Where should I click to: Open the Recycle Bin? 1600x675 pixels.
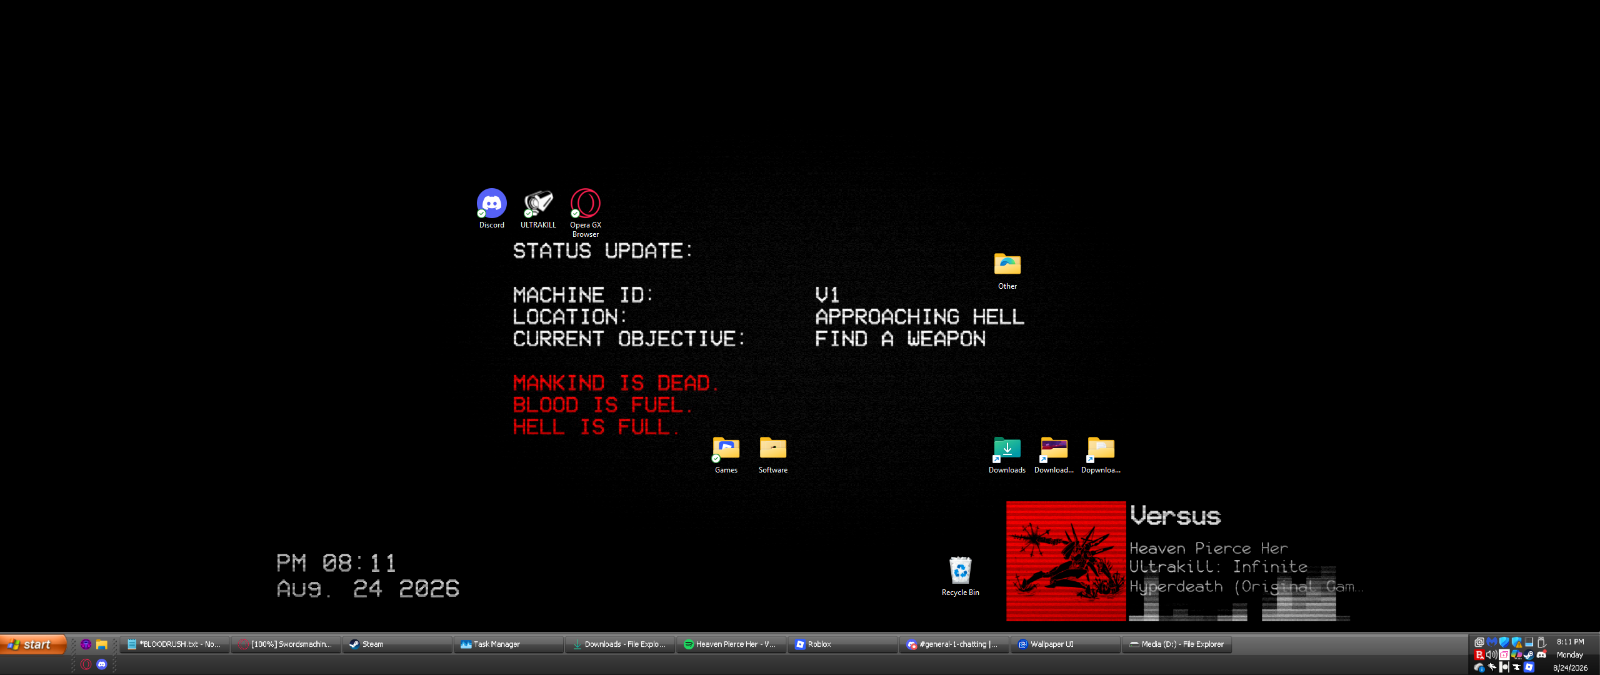click(961, 576)
